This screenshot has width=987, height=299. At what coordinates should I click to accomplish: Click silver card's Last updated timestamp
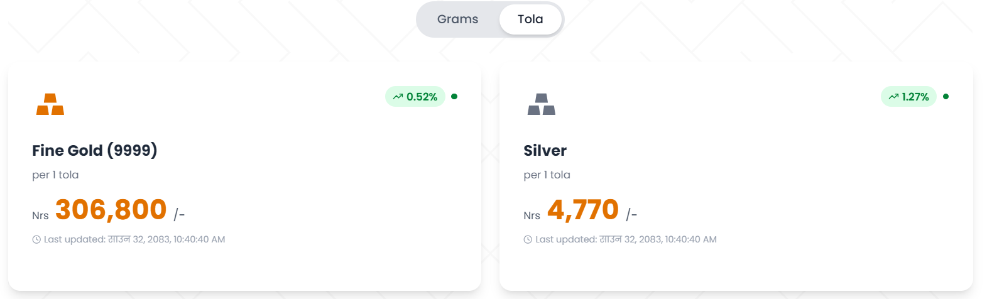[626, 239]
